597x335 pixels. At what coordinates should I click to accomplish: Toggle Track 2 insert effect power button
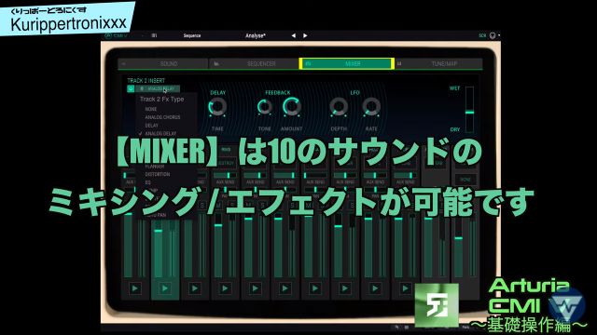point(131,89)
